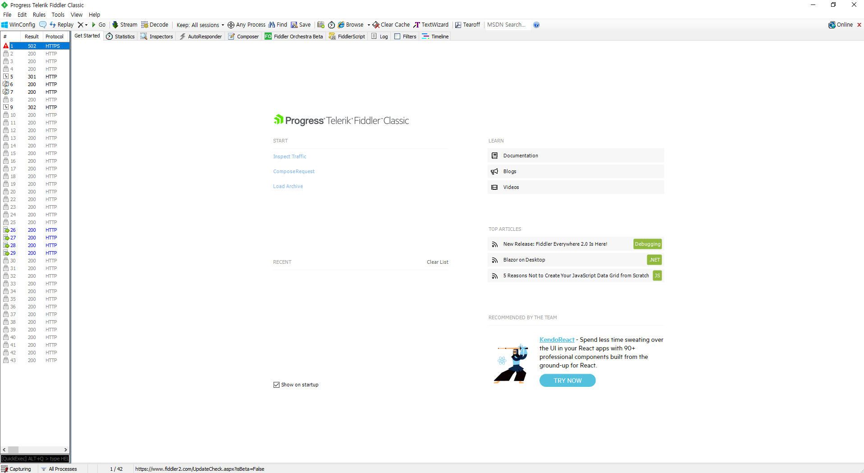Close the toolbar with red X
This screenshot has width=864, height=473.
click(859, 25)
